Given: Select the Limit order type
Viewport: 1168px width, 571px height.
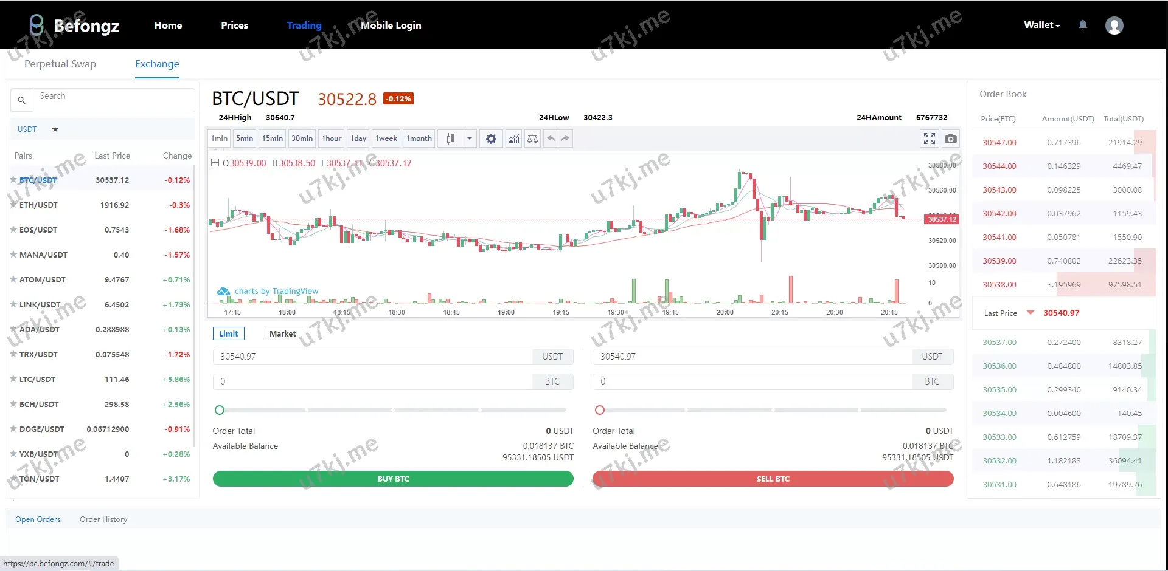Looking at the screenshot, I should click(x=229, y=333).
